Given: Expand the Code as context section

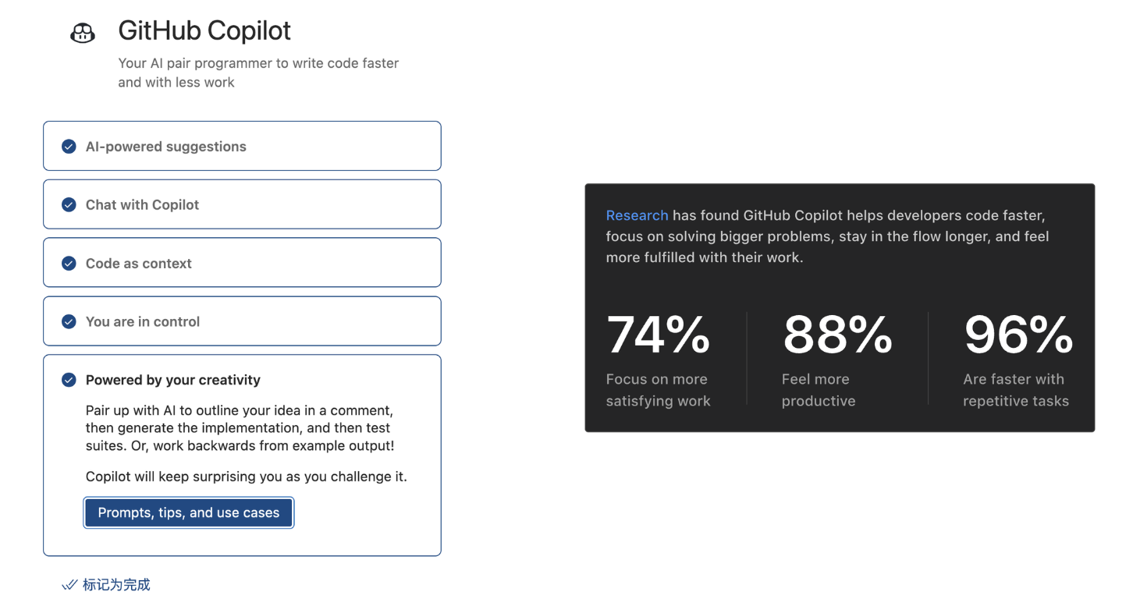Looking at the screenshot, I should [x=139, y=263].
